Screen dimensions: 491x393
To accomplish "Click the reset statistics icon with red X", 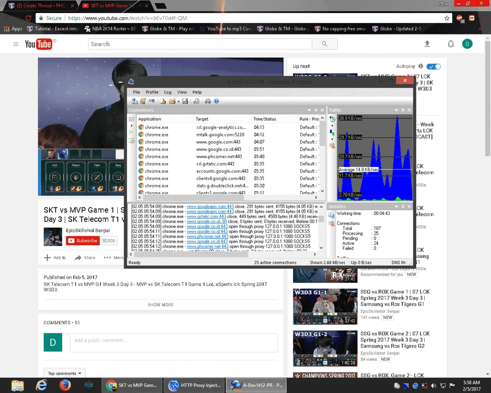I will tap(331, 223).
